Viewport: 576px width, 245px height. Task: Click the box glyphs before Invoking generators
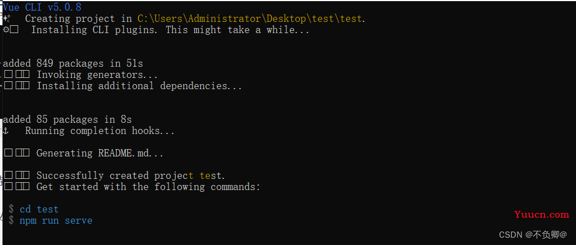17,75
